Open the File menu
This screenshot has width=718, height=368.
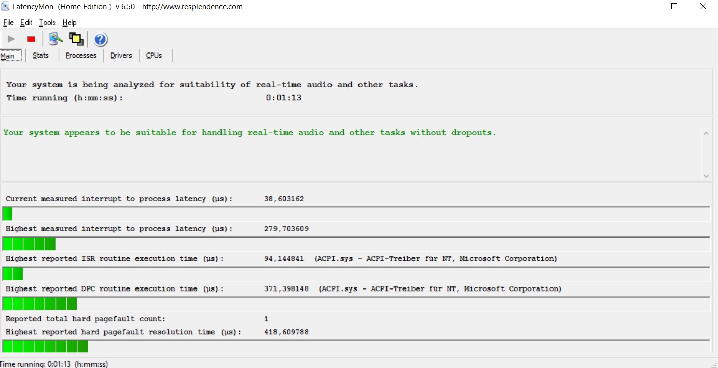coord(8,22)
